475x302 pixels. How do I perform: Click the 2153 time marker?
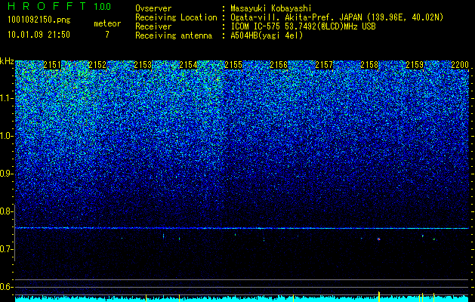pos(143,65)
